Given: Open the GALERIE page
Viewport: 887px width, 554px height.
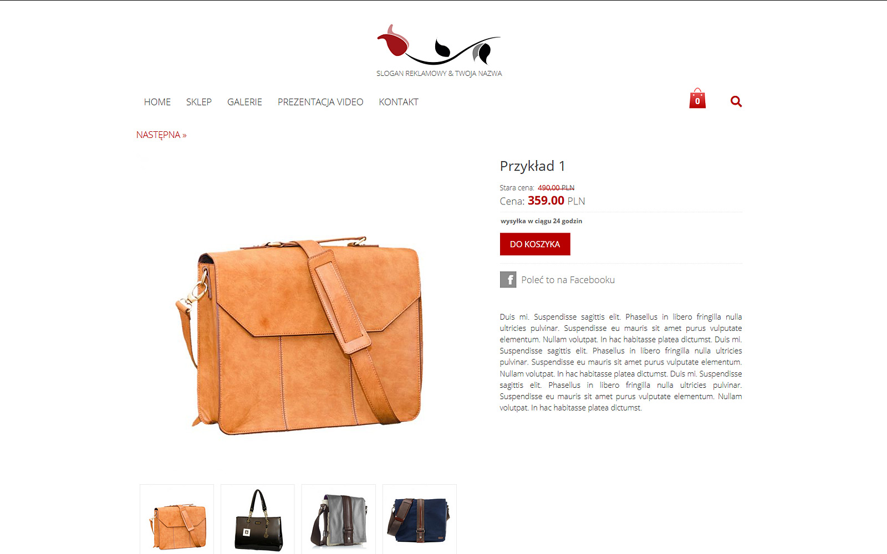Looking at the screenshot, I should coord(244,102).
